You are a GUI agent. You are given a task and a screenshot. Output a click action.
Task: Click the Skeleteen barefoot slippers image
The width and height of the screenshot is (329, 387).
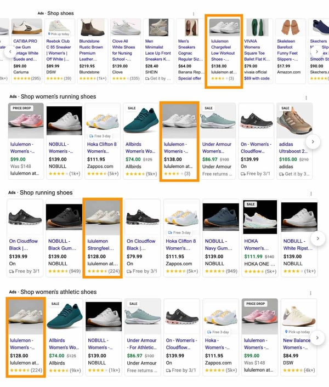[291, 27]
